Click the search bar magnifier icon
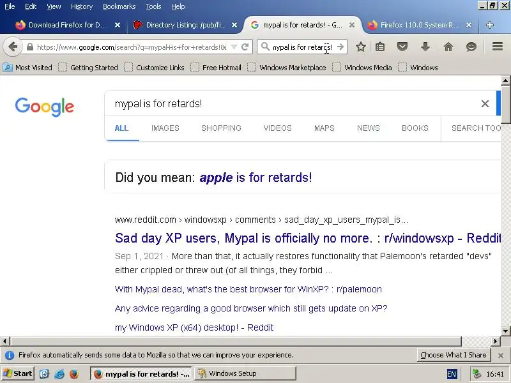This screenshot has width=511, height=383. pyautogui.click(x=265, y=47)
